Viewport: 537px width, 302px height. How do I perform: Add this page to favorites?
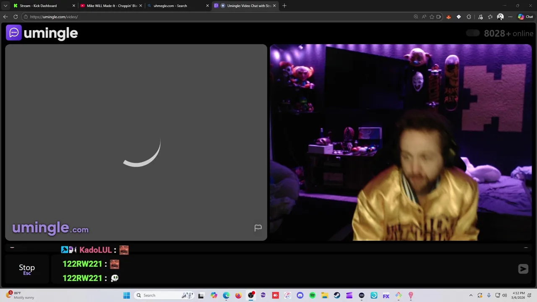(x=432, y=17)
